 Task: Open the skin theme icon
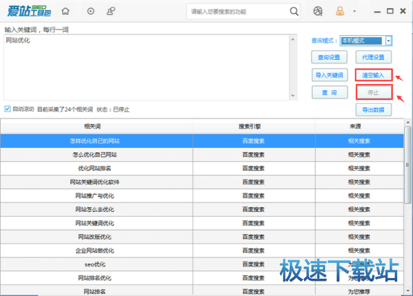317,12
